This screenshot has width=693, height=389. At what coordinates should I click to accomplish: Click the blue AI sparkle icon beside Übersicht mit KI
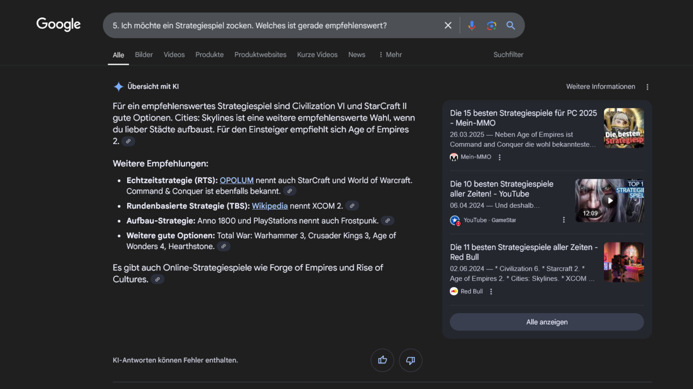coord(119,86)
